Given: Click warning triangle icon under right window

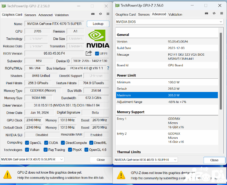Looking at the screenshot, I should [121, 175].
